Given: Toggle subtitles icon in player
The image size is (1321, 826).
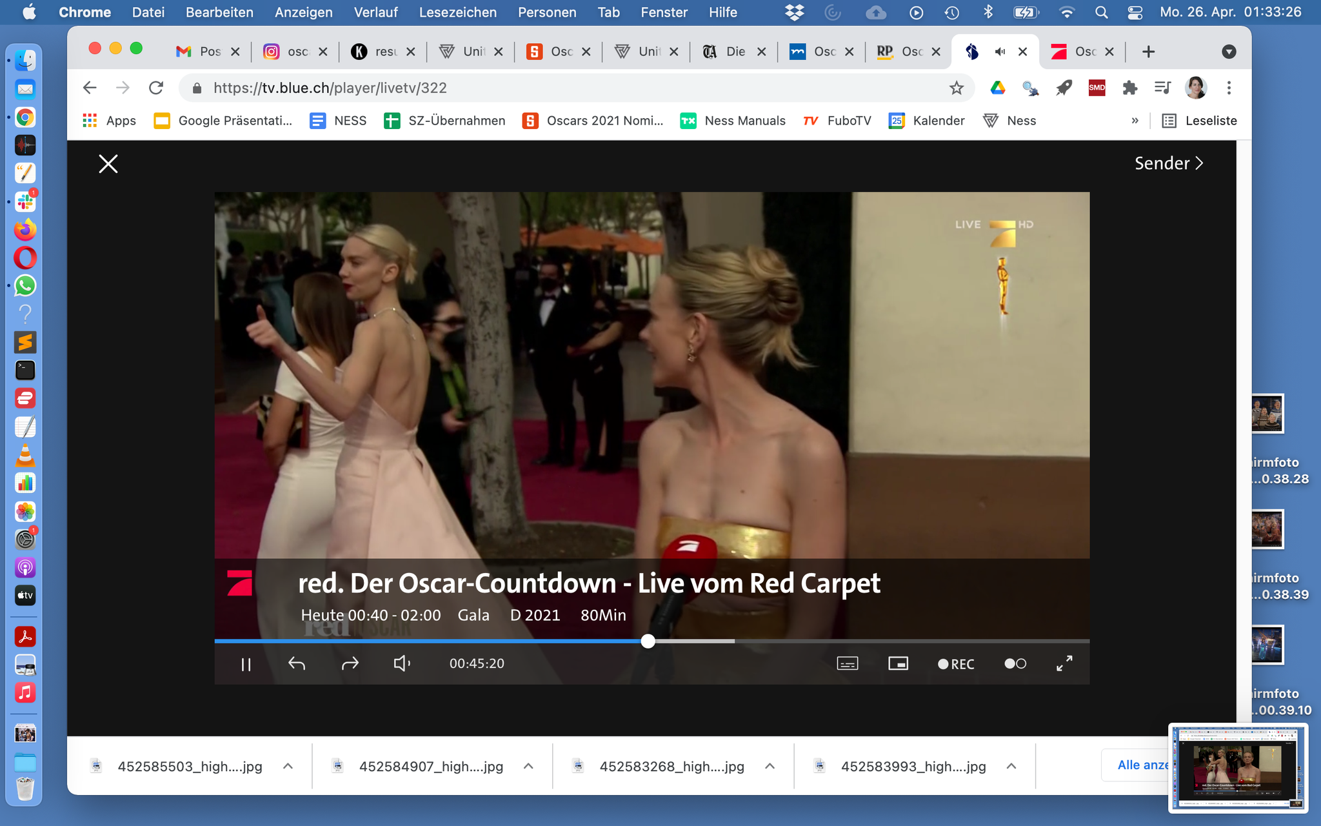Looking at the screenshot, I should pos(847,664).
